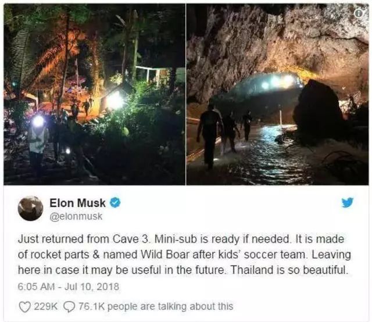
Task: Open the 6:05 AM - Jul 10, 2018 timestamp
Action: pyautogui.click(x=69, y=287)
